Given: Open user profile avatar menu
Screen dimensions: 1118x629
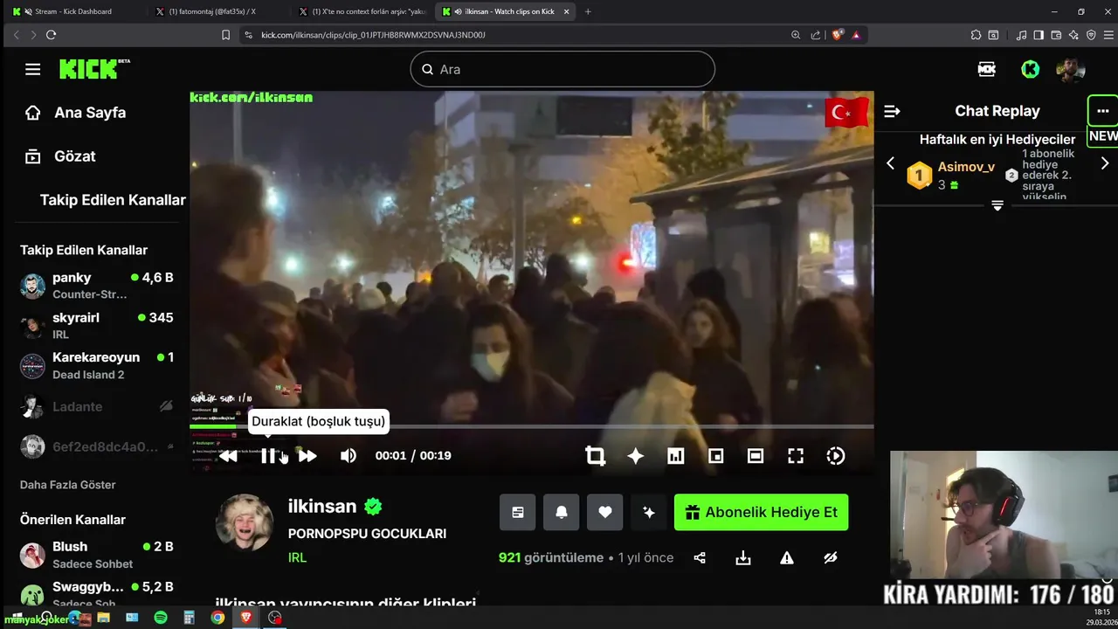Looking at the screenshot, I should coord(1070,70).
